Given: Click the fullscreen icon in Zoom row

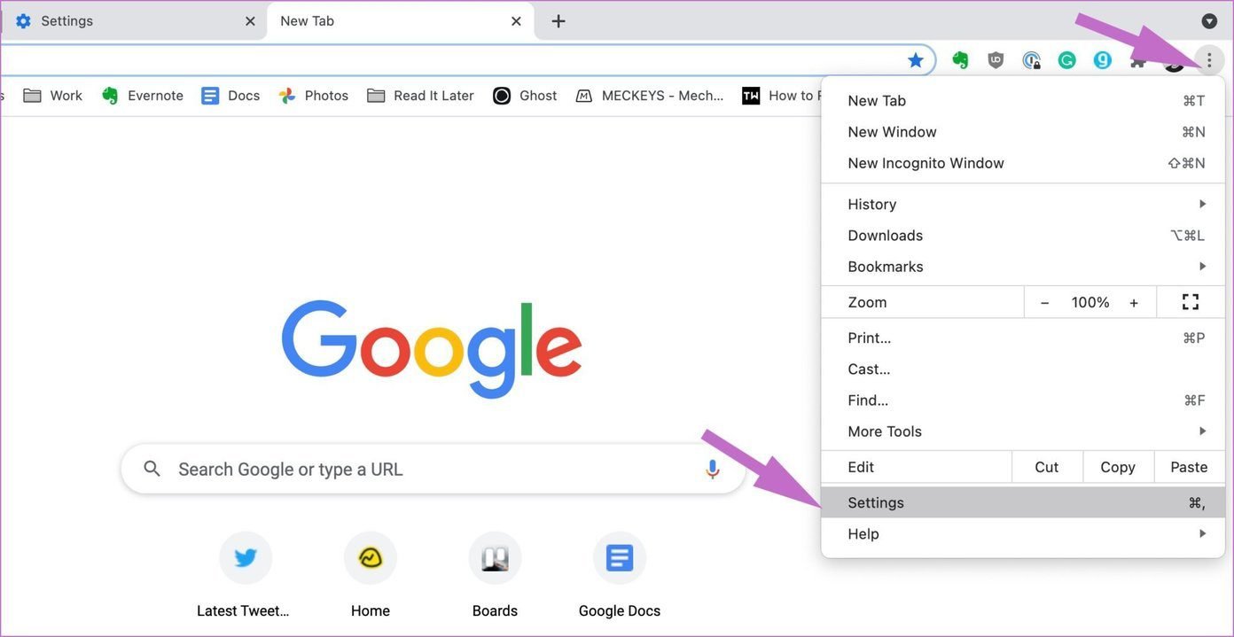Looking at the screenshot, I should click(x=1191, y=302).
